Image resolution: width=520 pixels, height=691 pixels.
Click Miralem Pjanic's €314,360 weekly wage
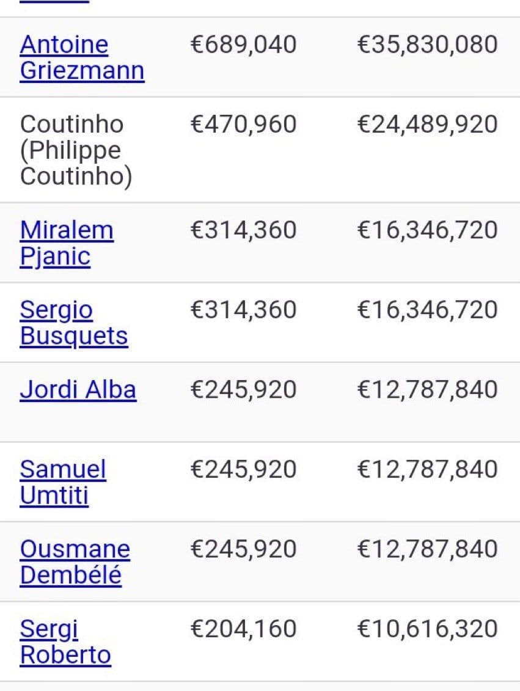[x=243, y=230]
